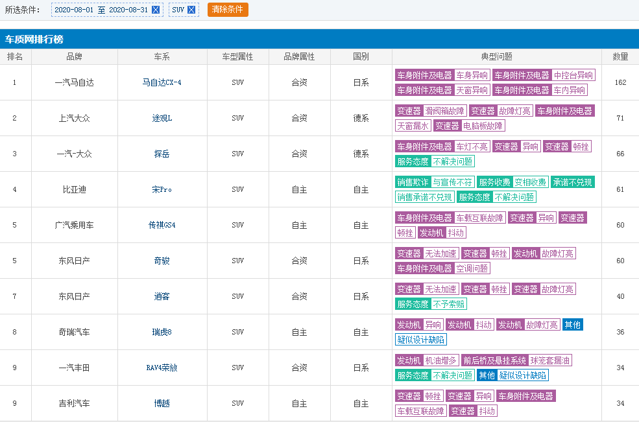Click the 广汽乘用车 brand cell
This screenshot has width=639, height=422.
pyautogui.click(x=74, y=225)
